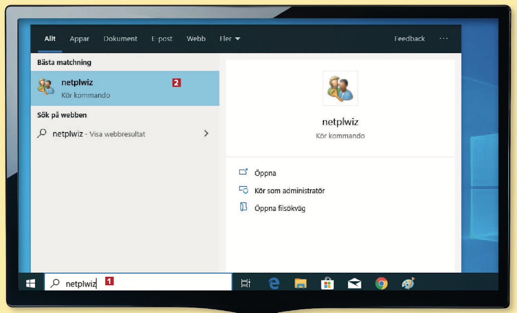Open the Mail app from taskbar

(x=354, y=283)
